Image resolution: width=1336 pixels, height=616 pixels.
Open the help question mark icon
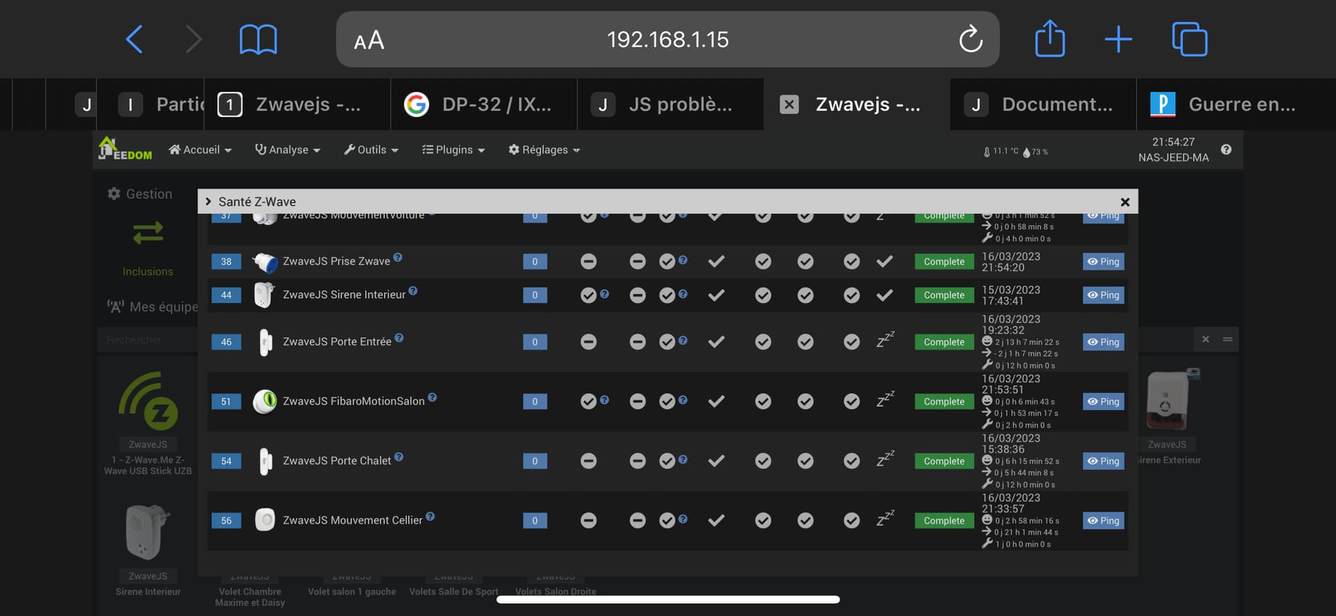coord(1226,149)
